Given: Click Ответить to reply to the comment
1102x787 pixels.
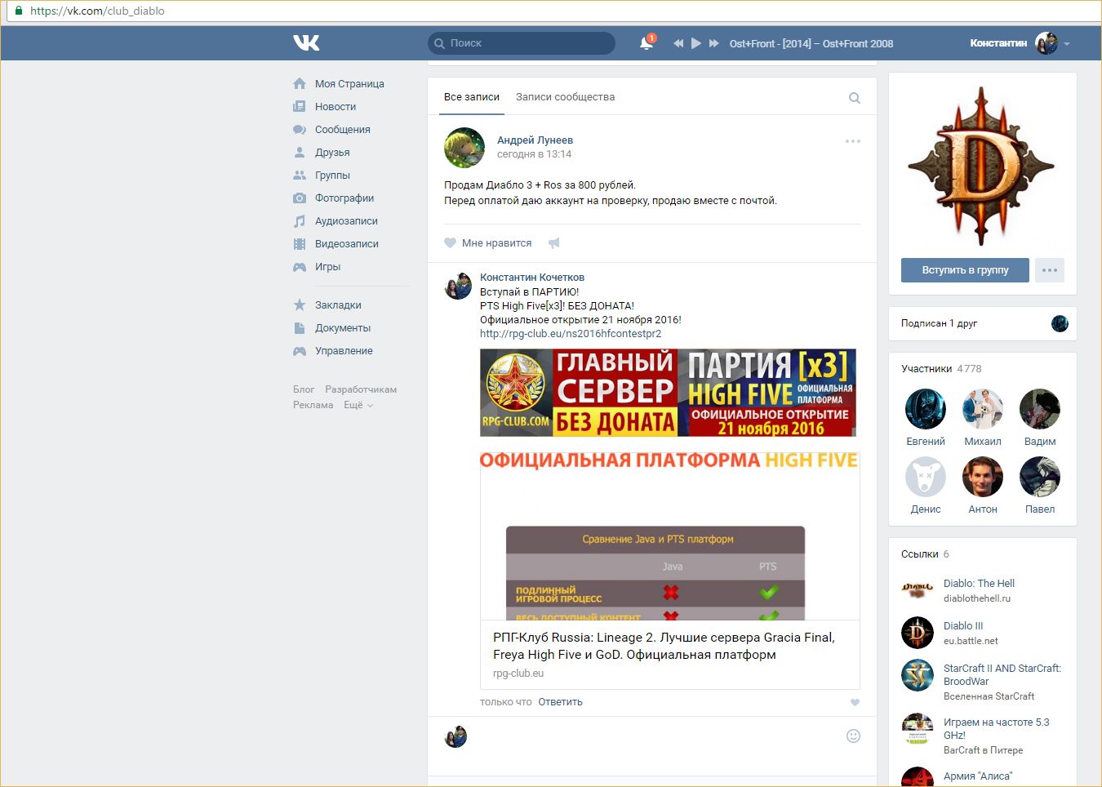Looking at the screenshot, I should point(560,701).
